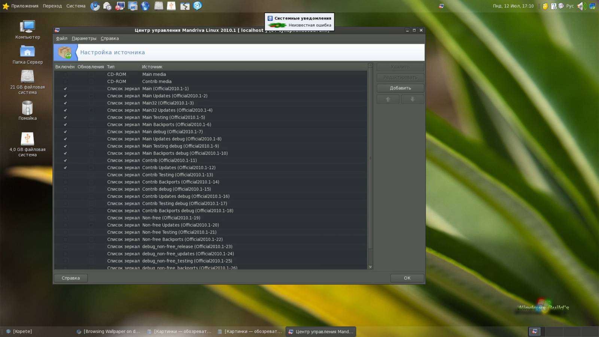This screenshot has width=599, height=337.
Task: Click the Включён column header
Action: pyautogui.click(x=65, y=67)
